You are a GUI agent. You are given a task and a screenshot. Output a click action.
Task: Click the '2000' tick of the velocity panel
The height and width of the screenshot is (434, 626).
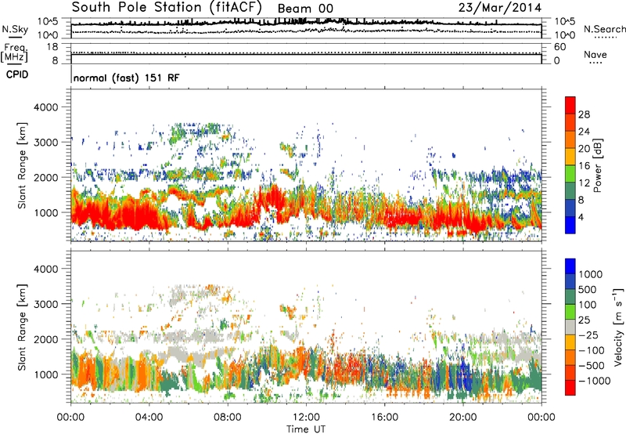tap(46, 339)
